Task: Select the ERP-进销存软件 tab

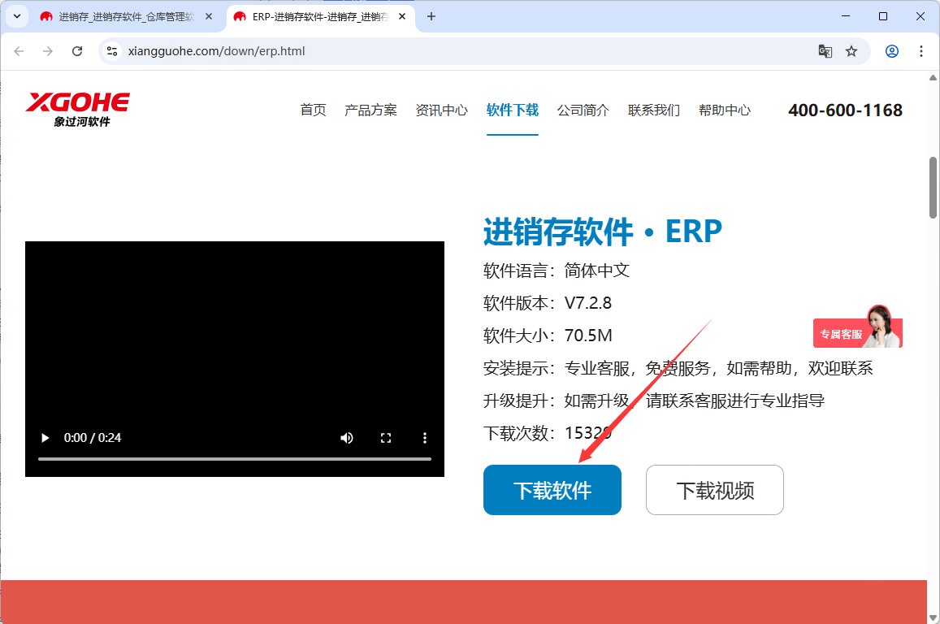Action: [319, 17]
